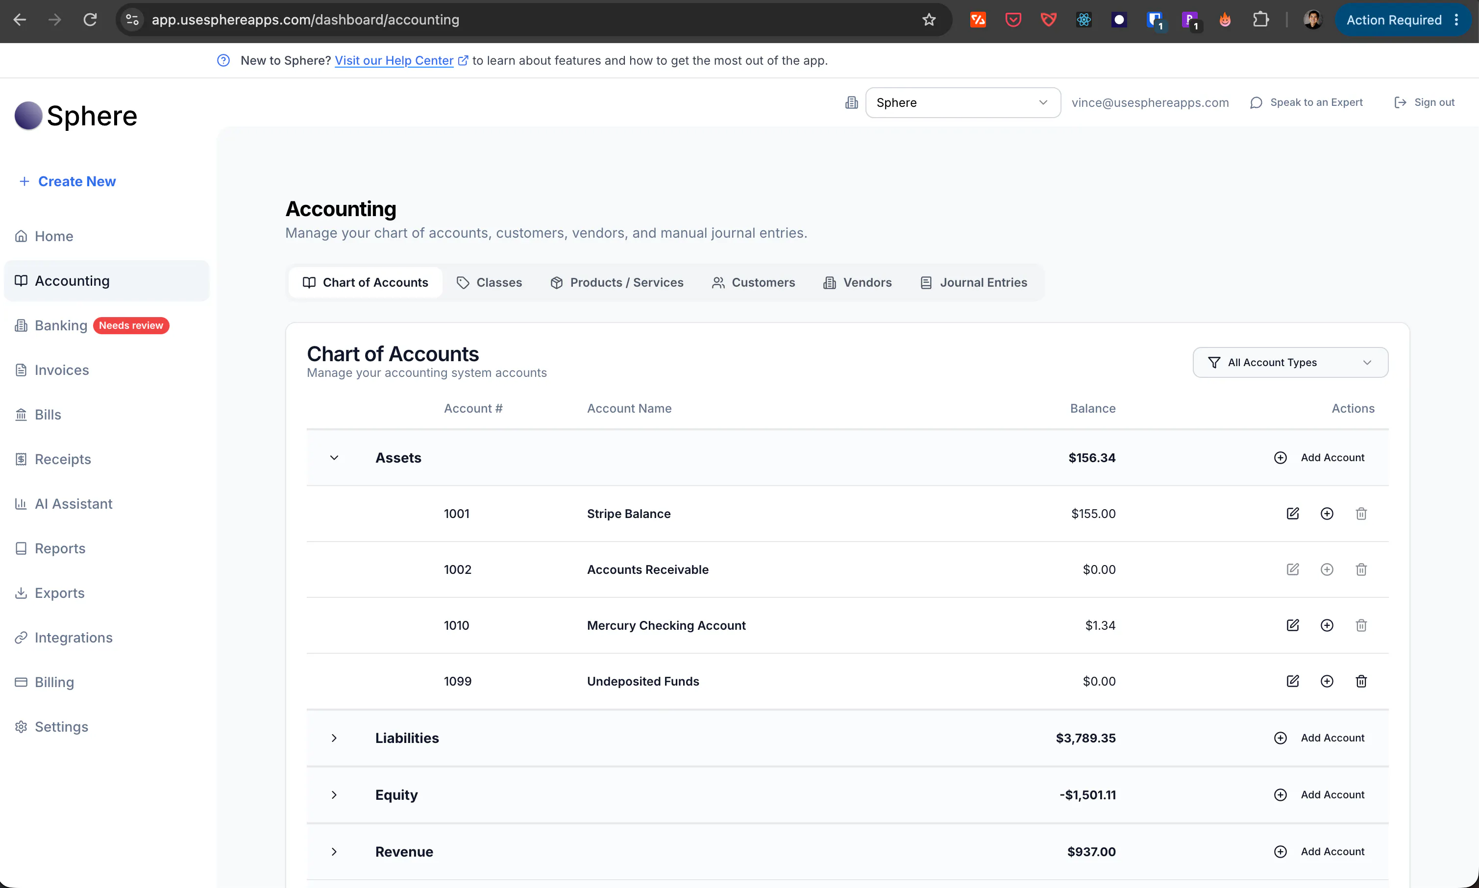Click Add Account in the Assets row
This screenshot has height=888, width=1479.
coord(1319,458)
